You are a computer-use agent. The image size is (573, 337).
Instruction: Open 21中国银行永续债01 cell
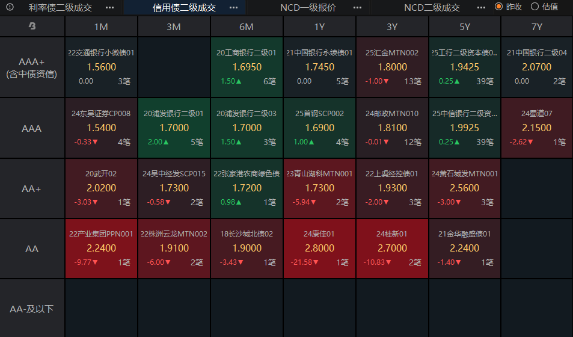(x=319, y=67)
